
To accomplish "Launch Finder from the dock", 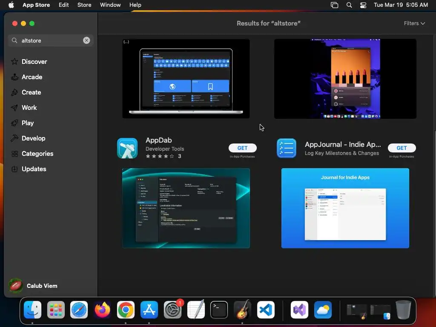I will [32, 310].
